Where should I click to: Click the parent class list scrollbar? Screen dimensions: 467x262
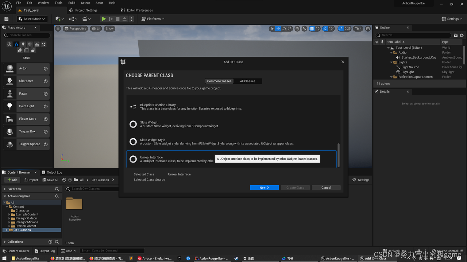pos(338,155)
